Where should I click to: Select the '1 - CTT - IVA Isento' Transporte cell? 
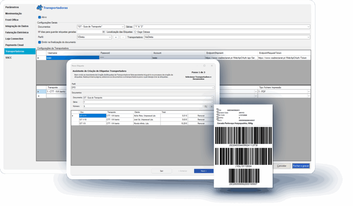point(57,92)
